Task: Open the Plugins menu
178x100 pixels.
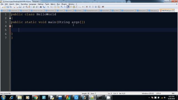Action: 64,4
